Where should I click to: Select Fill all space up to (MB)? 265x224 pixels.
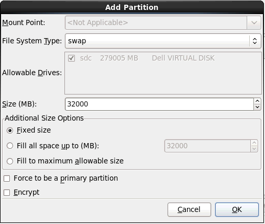point(10,146)
